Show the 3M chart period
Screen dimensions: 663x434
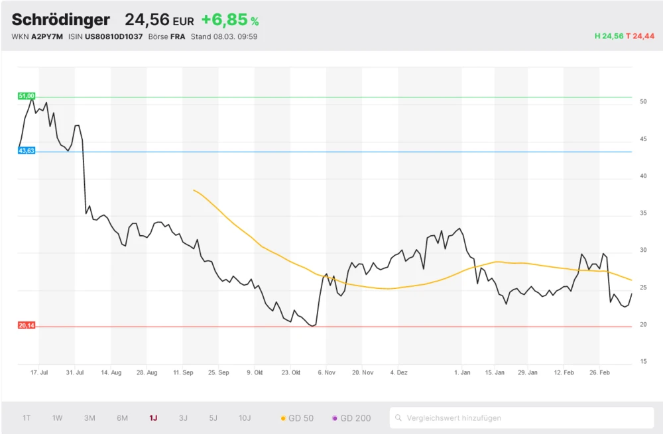(x=90, y=418)
